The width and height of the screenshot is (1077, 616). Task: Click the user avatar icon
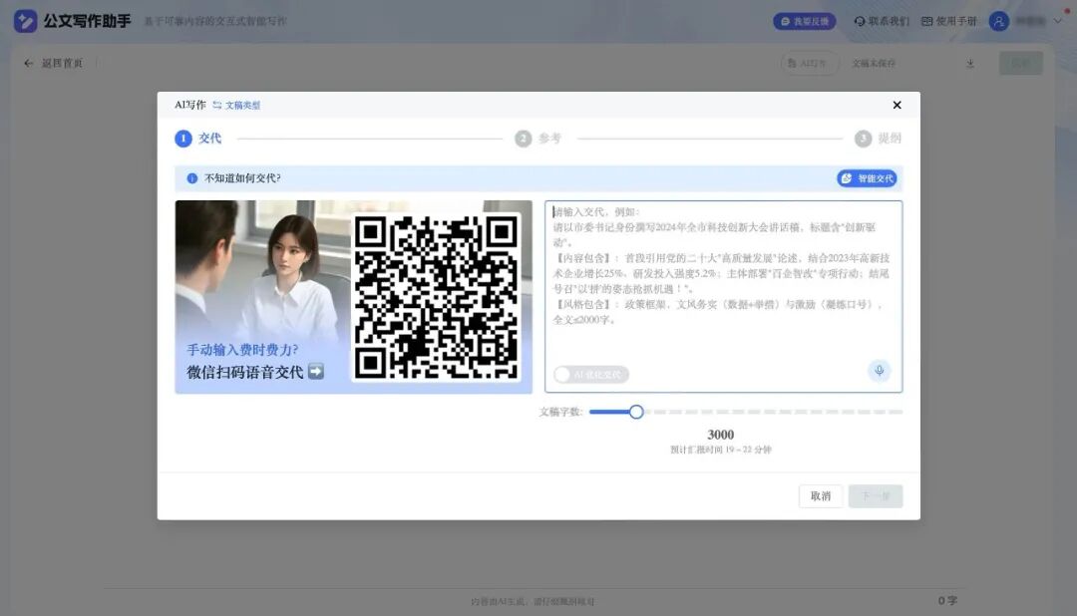click(998, 21)
